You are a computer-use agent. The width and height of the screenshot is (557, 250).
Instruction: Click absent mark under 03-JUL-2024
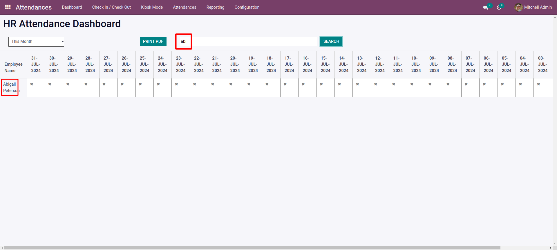pos(538,84)
